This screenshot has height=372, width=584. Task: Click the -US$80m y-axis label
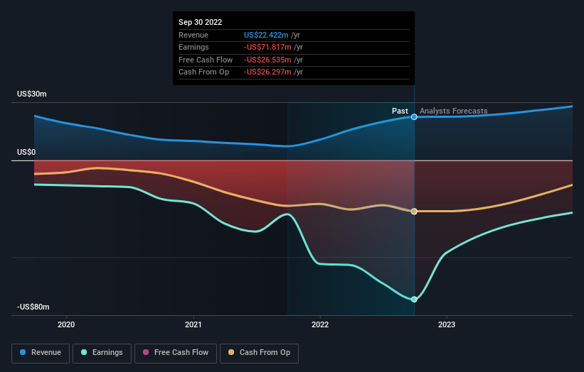click(x=33, y=307)
